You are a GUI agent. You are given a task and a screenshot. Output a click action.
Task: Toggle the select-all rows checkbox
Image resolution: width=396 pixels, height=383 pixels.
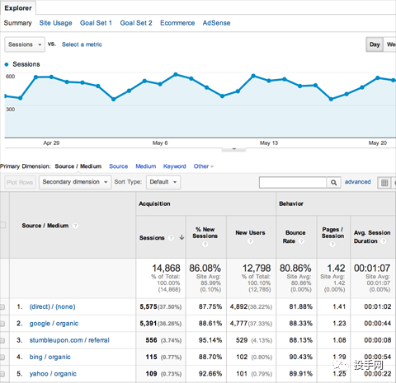[x=2, y=225]
